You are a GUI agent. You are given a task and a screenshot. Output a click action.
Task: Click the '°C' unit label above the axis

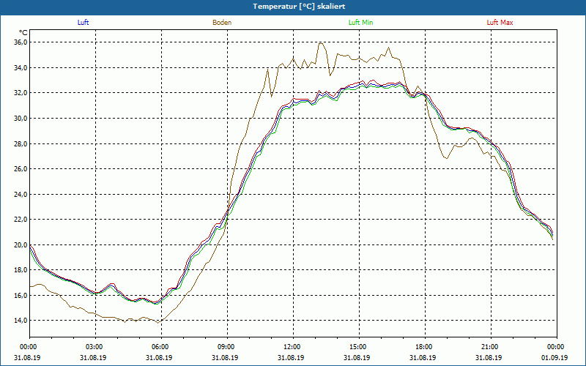(x=23, y=33)
